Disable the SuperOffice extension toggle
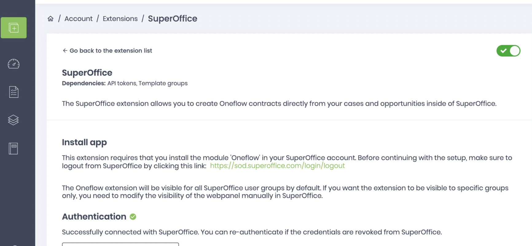 tap(508, 51)
